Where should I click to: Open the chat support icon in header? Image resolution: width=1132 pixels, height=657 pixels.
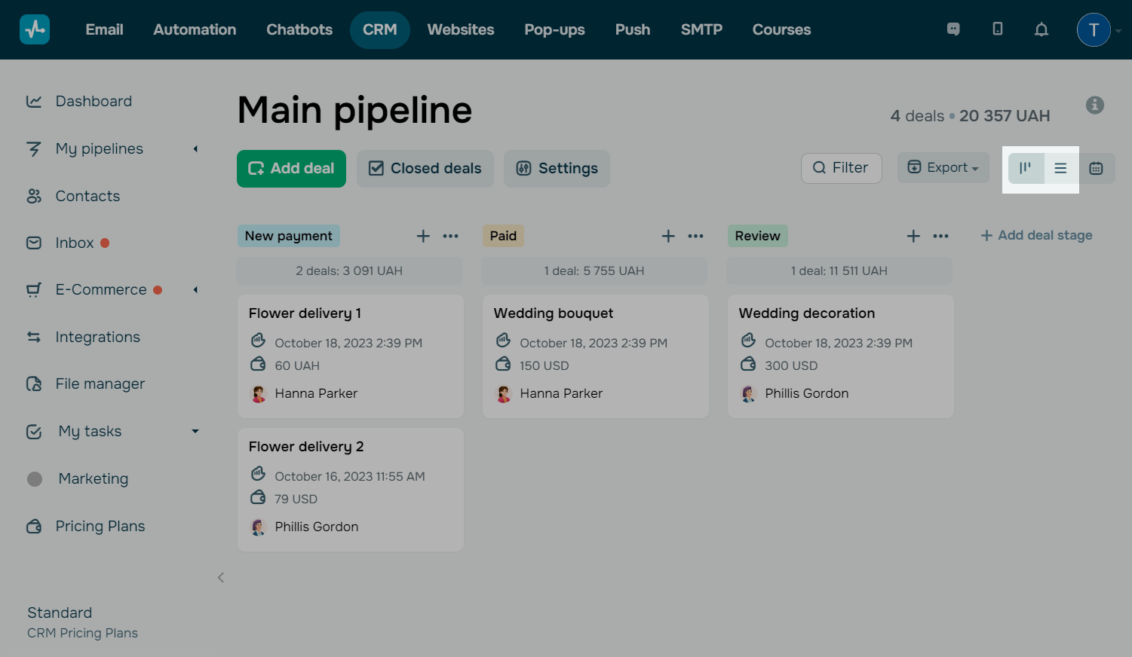point(953,29)
